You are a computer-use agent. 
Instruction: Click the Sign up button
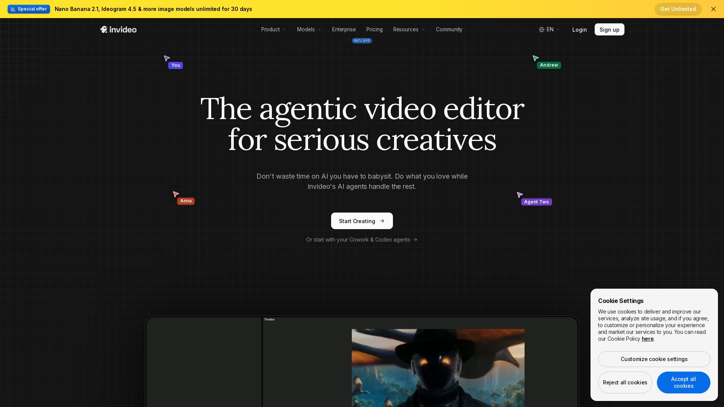pyautogui.click(x=609, y=29)
